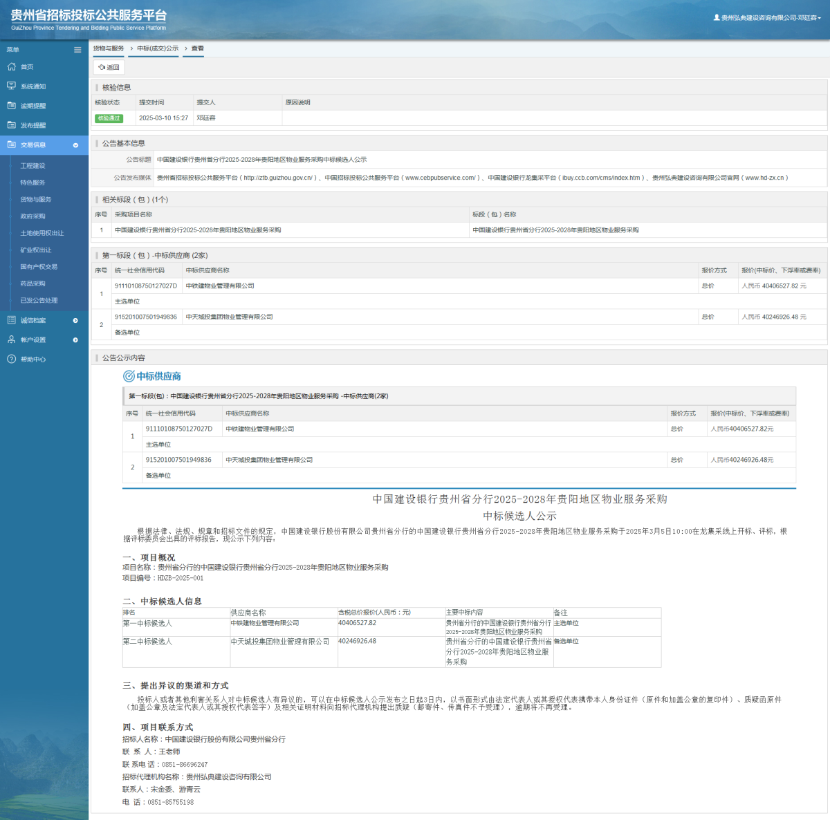Click the heading 四、项目联系方式
Image resolution: width=830 pixels, height=820 pixels.
coord(158,727)
